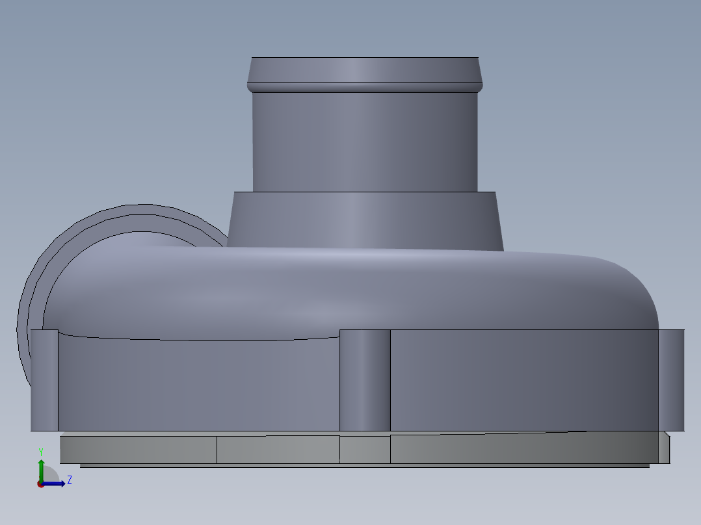Select the right-edge vertical mounting boss
The width and height of the screenshot is (701, 525).
(671, 380)
